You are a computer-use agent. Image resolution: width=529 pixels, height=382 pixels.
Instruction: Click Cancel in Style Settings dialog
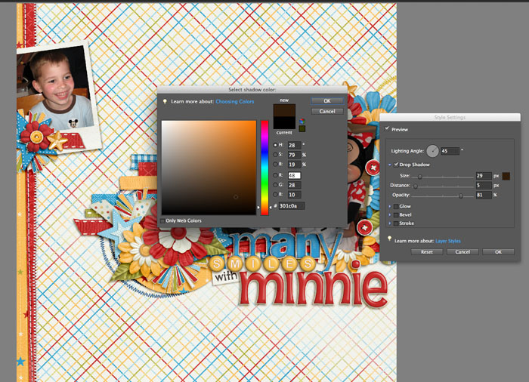pos(462,252)
